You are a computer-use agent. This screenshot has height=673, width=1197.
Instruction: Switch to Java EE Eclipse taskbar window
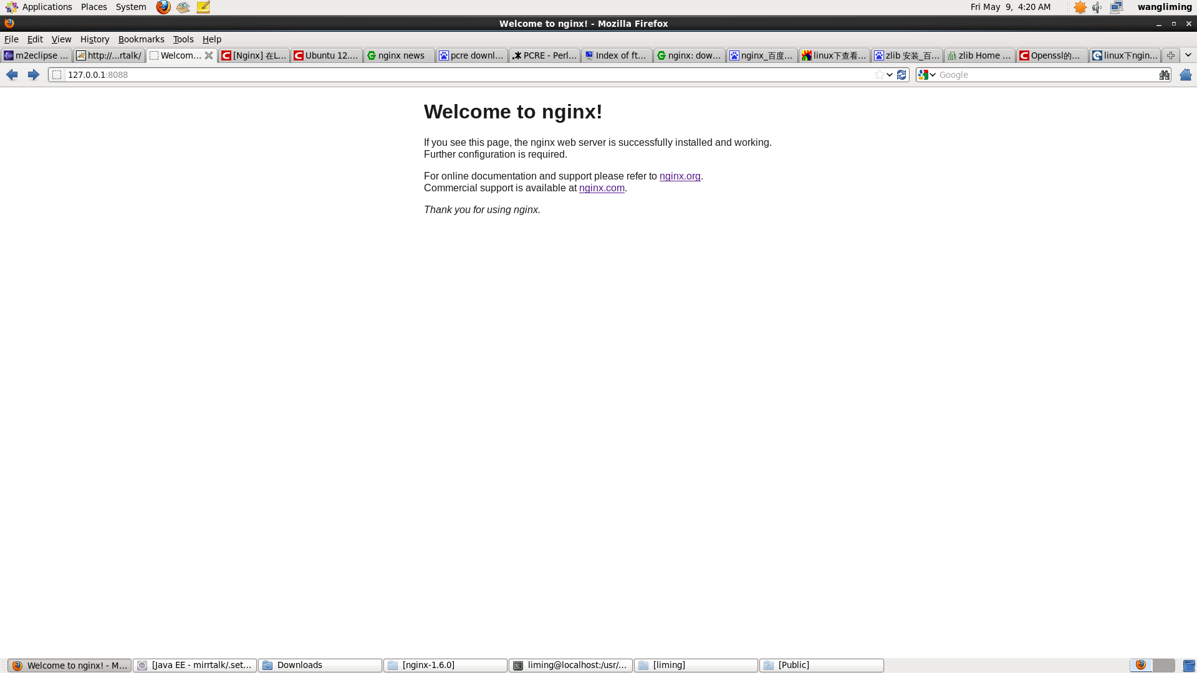(x=195, y=666)
